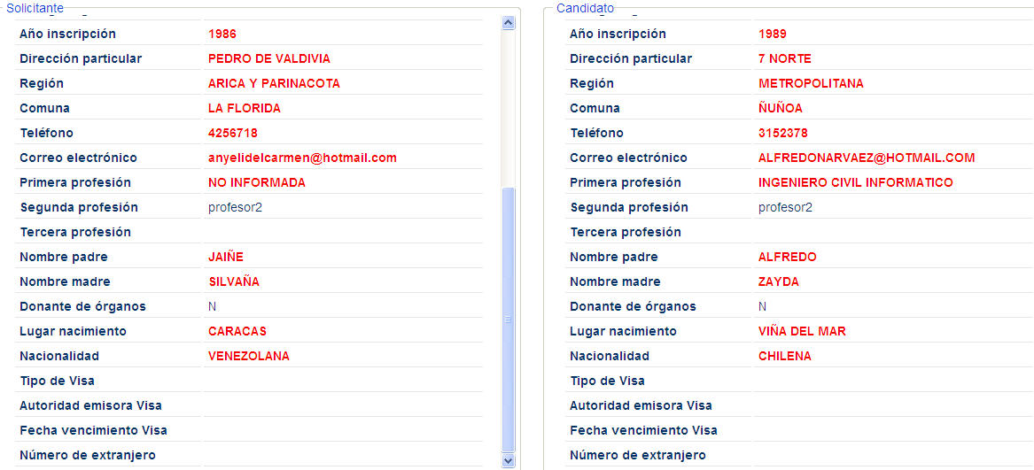Image resolution: width=1034 pixels, height=470 pixels.
Task: Click Solicitante Tercera profesión label
Action: point(75,232)
